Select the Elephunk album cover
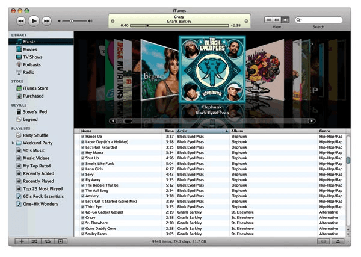The width and height of the screenshot is (361, 257). click(212, 69)
